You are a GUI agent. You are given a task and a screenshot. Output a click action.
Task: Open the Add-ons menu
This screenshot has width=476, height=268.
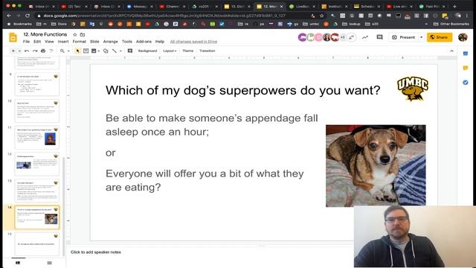144,42
